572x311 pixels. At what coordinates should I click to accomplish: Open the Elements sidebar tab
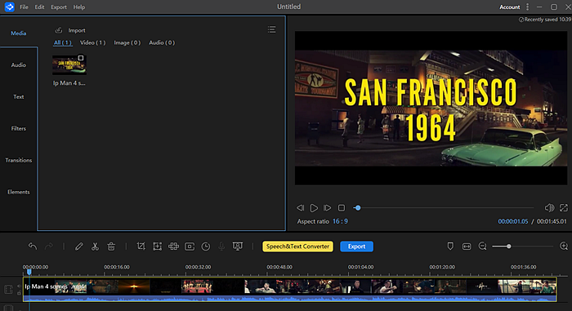[x=19, y=192]
